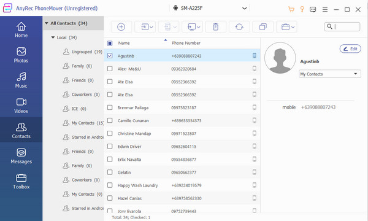Open the Contacts section in sidebar
Screen dimensions: 368x221
pos(21,131)
